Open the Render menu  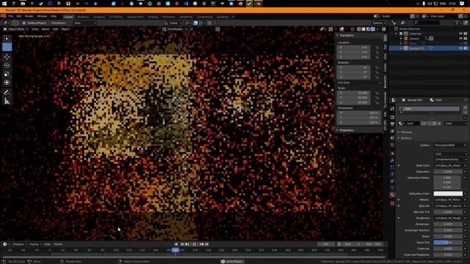click(x=29, y=16)
